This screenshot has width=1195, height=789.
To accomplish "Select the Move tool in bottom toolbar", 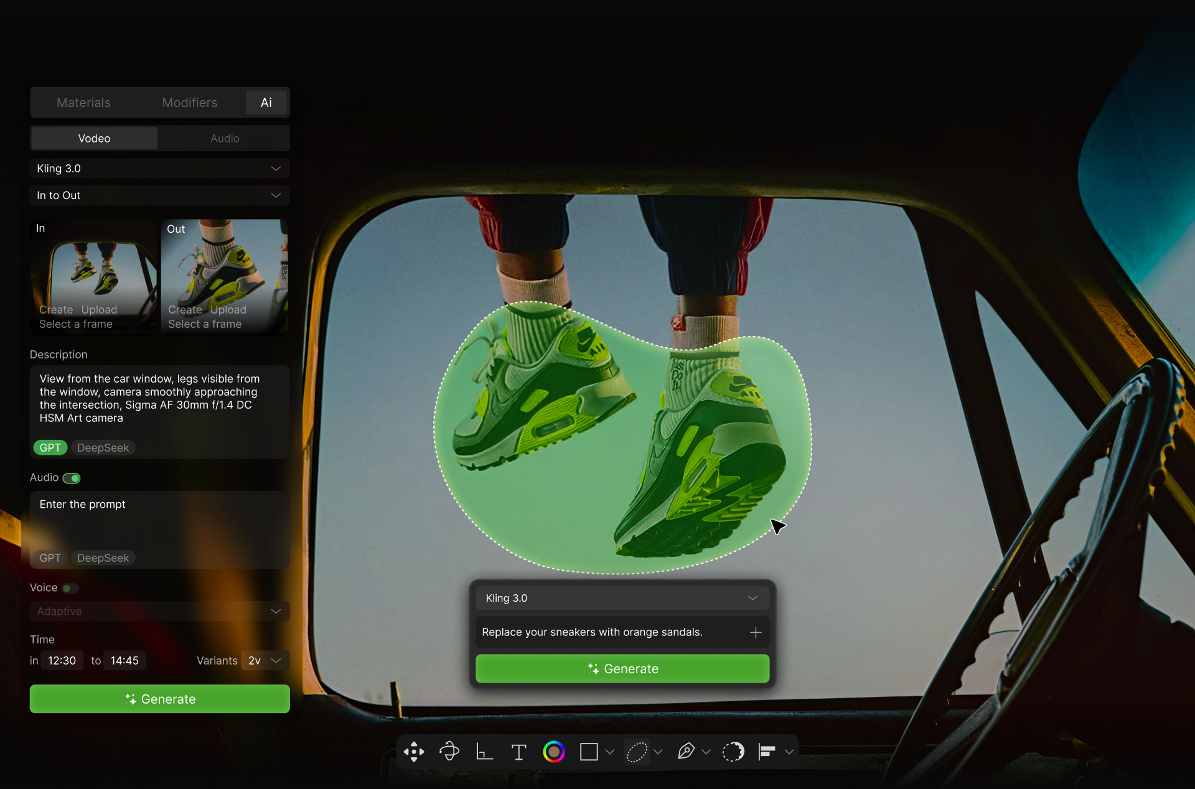I will tap(414, 752).
